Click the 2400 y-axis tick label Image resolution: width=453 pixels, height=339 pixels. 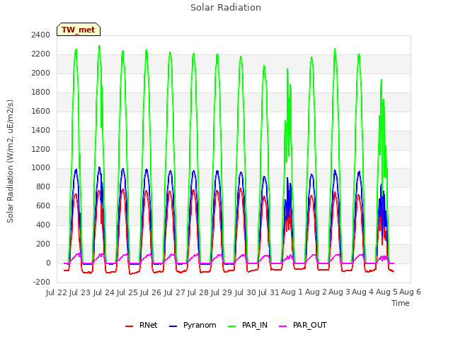point(41,35)
